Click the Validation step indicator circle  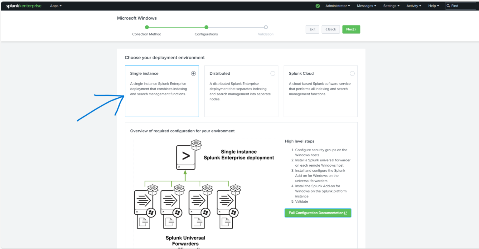pyautogui.click(x=265, y=27)
